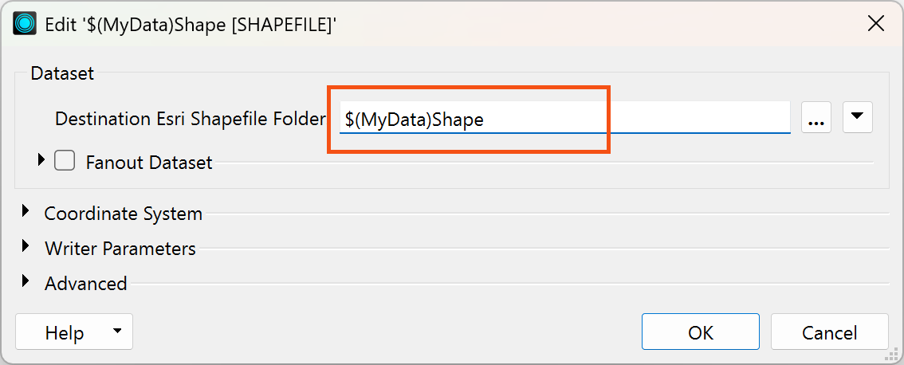904x365 pixels.
Task: Dismiss the dialog with Cancel
Action: point(829,332)
